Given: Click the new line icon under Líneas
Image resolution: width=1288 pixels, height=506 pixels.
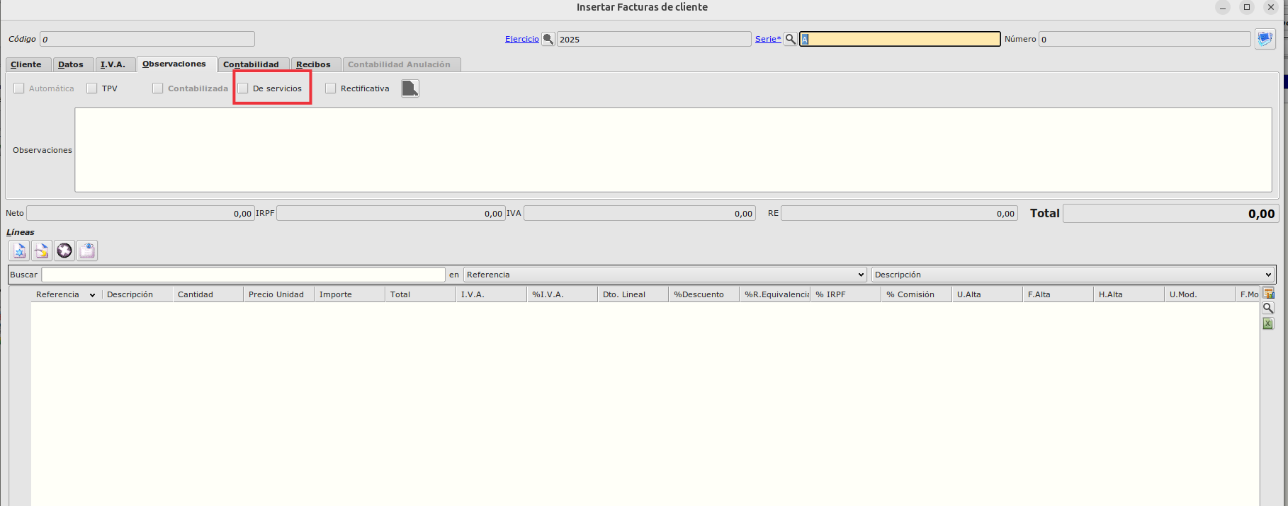Looking at the screenshot, I should [x=19, y=251].
